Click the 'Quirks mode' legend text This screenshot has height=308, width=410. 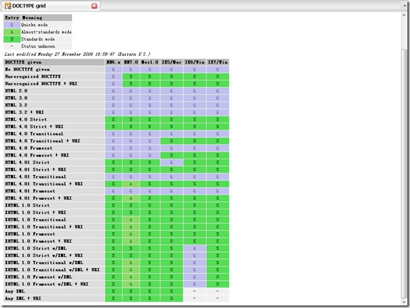coord(34,25)
